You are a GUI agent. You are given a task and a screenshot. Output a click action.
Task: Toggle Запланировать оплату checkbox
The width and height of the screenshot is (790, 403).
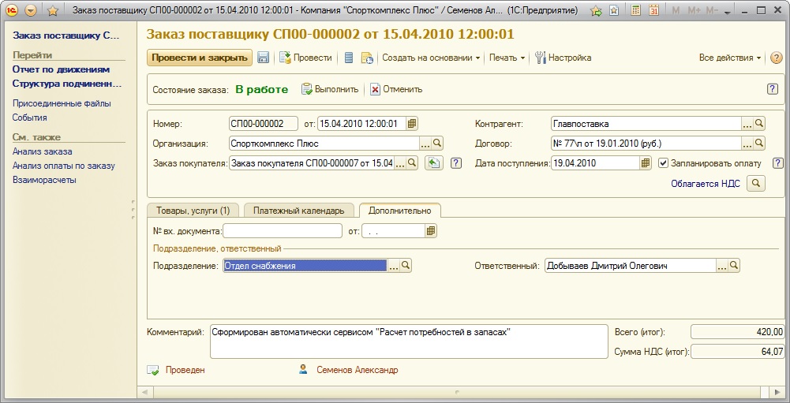[664, 163]
